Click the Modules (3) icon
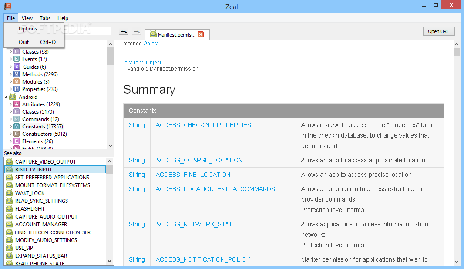This screenshot has height=269, width=464. pyautogui.click(x=17, y=81)
